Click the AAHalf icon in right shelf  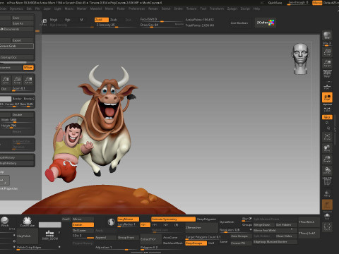click(x=327, y=64)
